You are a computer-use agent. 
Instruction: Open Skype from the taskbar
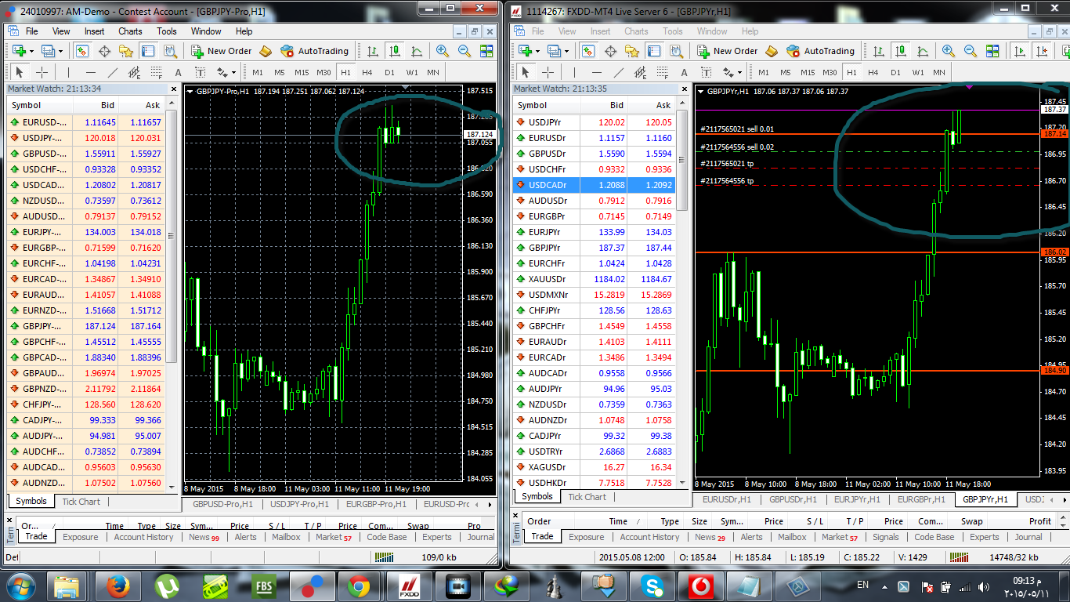(651, 586)
